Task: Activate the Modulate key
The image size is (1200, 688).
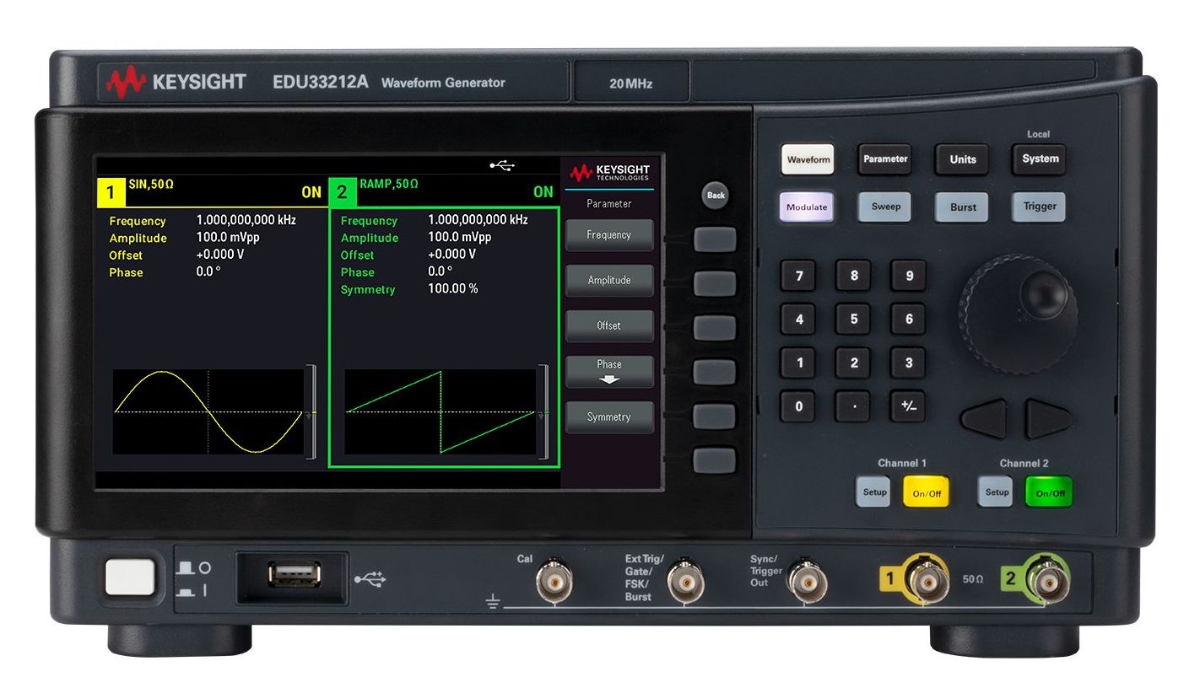Action: [808, 207]
